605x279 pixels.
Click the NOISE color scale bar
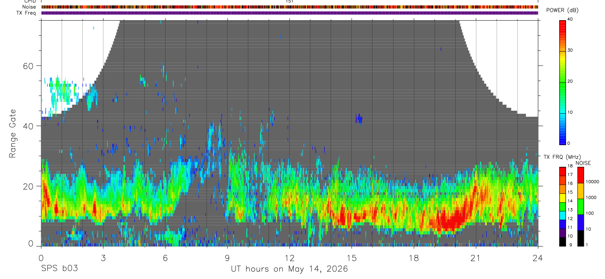click(581, 207)
